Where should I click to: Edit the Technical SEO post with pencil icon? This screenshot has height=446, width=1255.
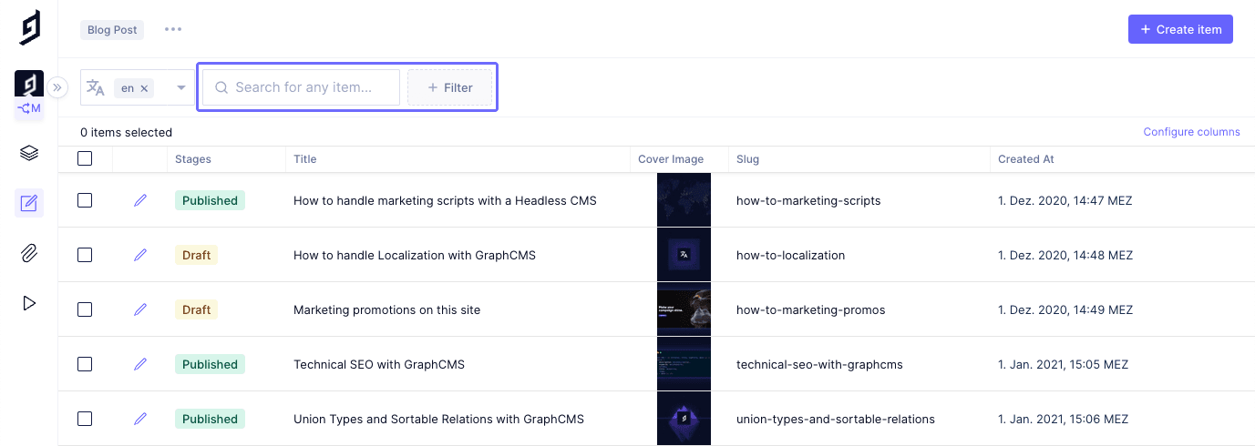(140, 364)
